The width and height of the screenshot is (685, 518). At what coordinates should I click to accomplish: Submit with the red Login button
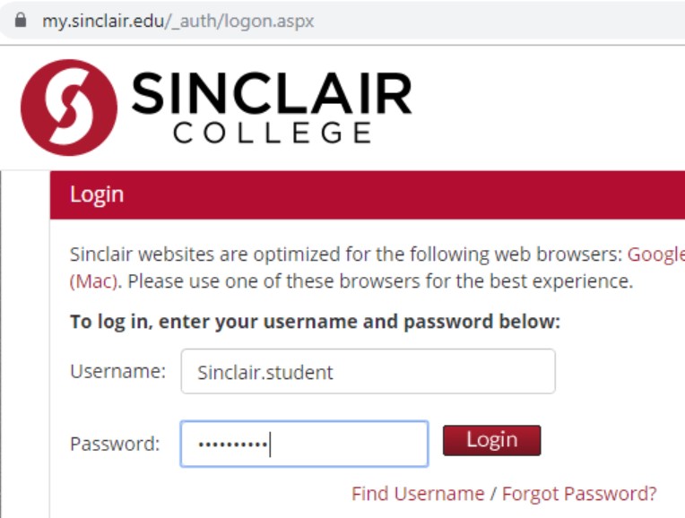pyautogui.click(x=492, y=440)
